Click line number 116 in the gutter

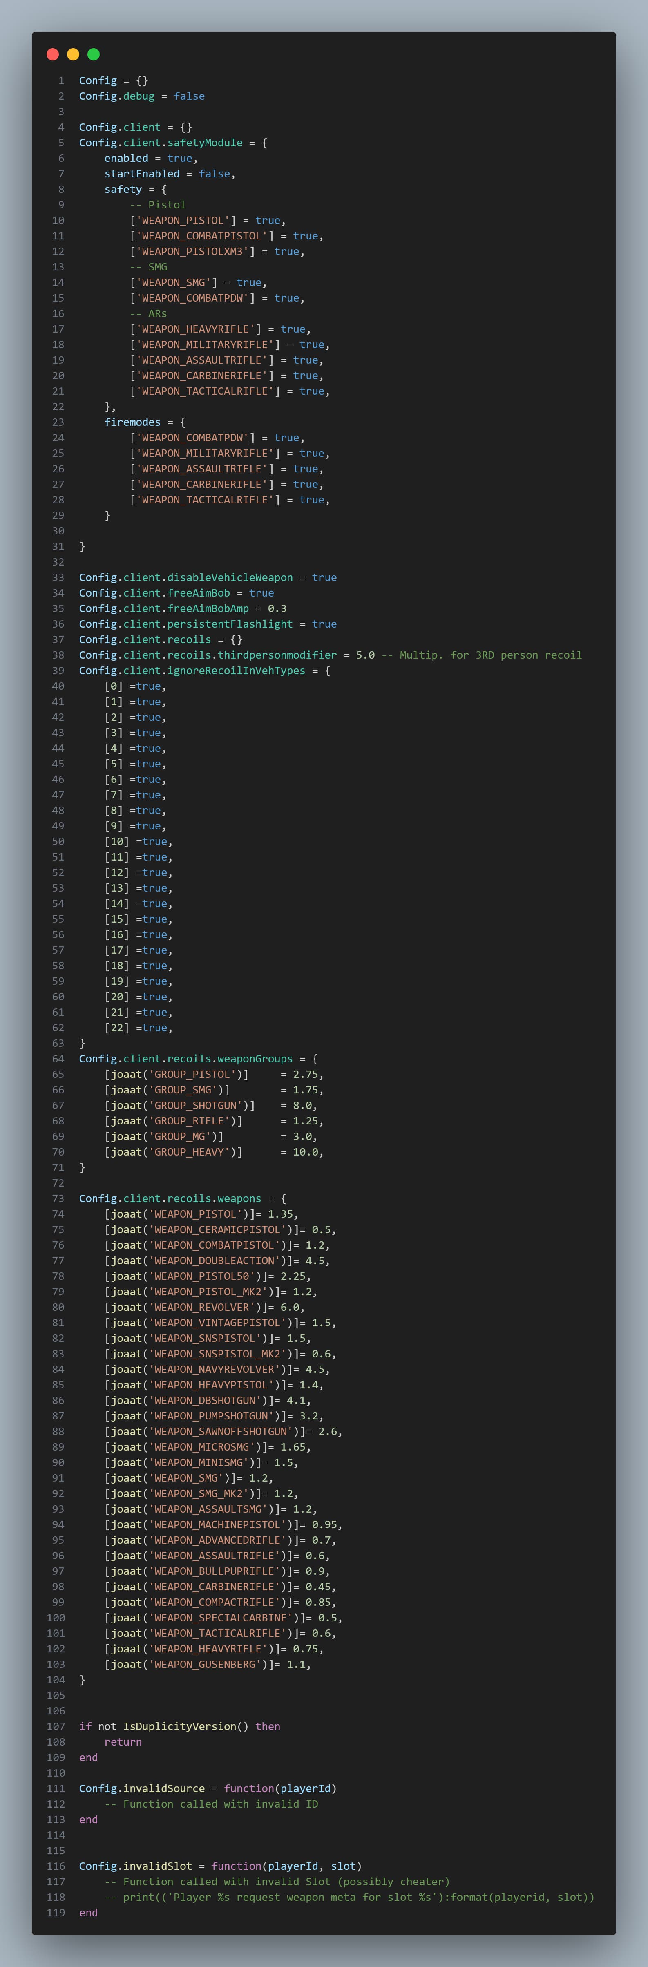56,1866
